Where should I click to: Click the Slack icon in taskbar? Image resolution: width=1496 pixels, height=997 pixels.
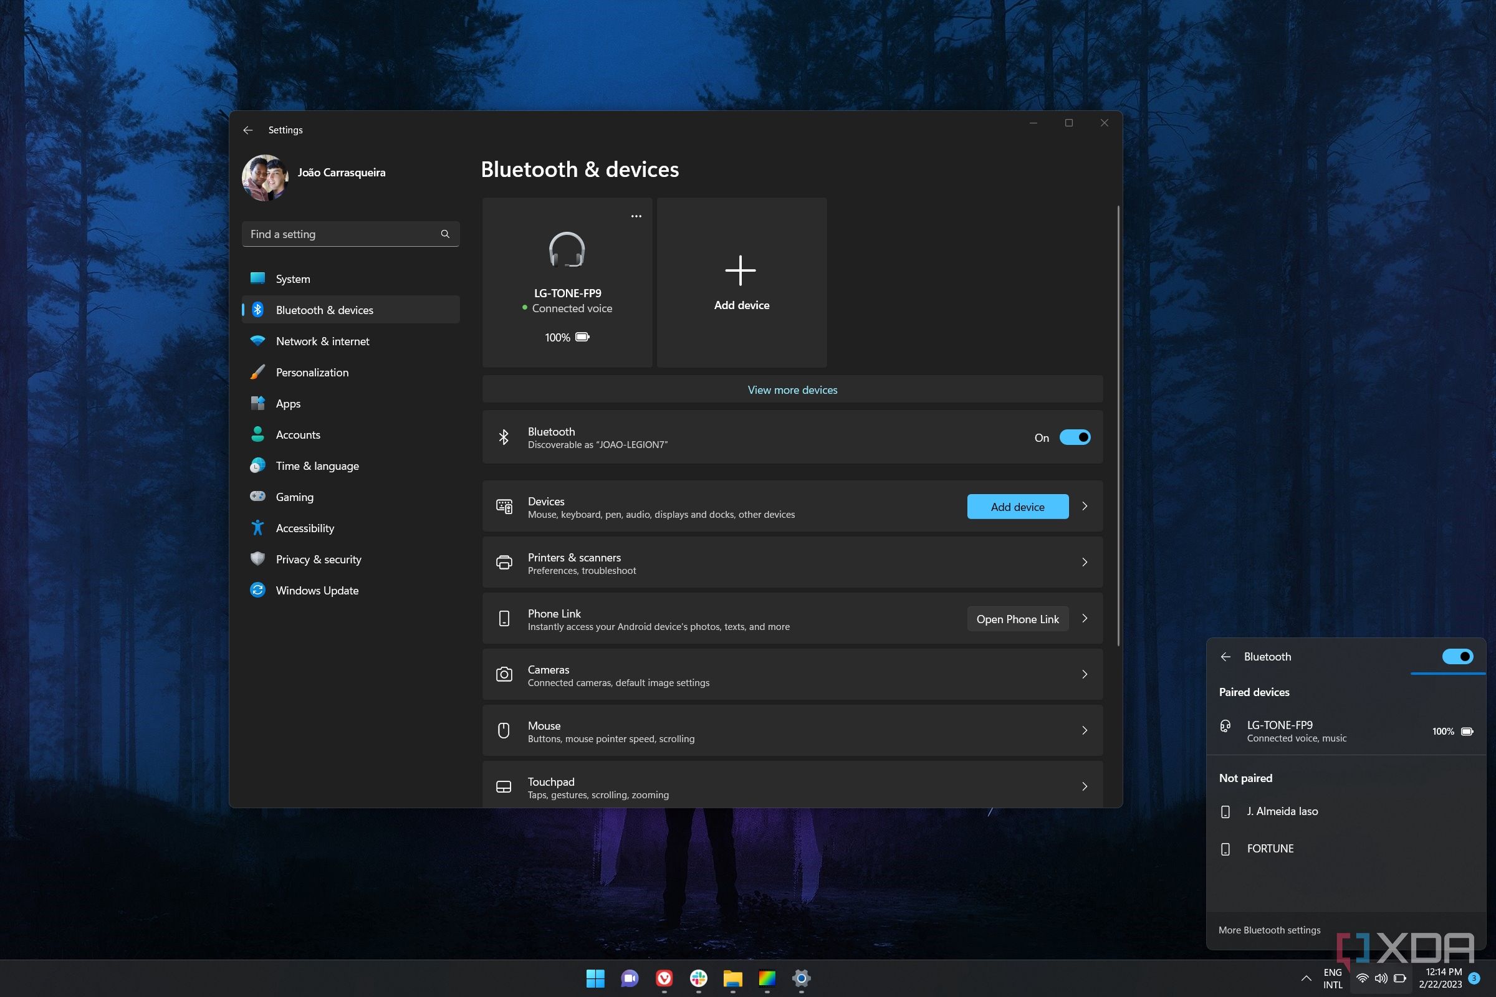coord(698,978)
